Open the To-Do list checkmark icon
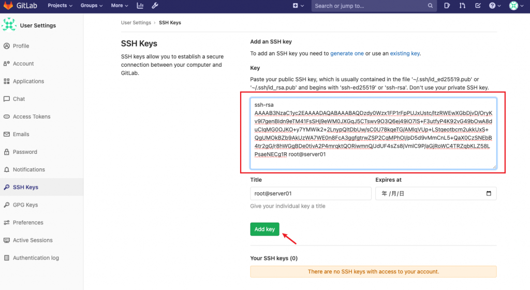 click(477, 6)
